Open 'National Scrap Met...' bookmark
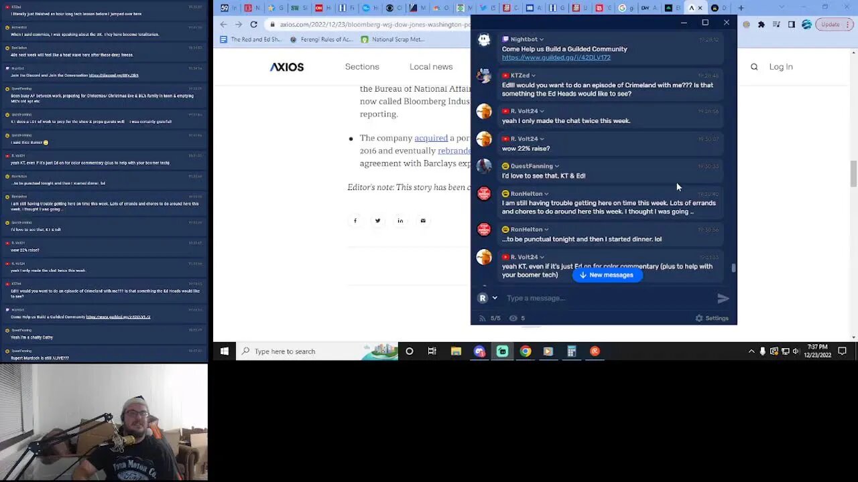This screenshot has width=858, height=482. (x=393, y=39)
